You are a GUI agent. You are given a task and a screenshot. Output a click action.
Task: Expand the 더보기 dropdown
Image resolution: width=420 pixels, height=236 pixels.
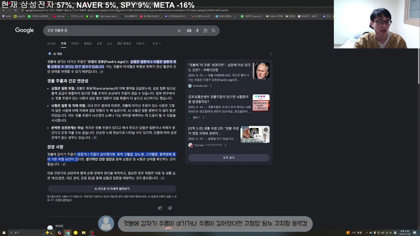point(141,44)
